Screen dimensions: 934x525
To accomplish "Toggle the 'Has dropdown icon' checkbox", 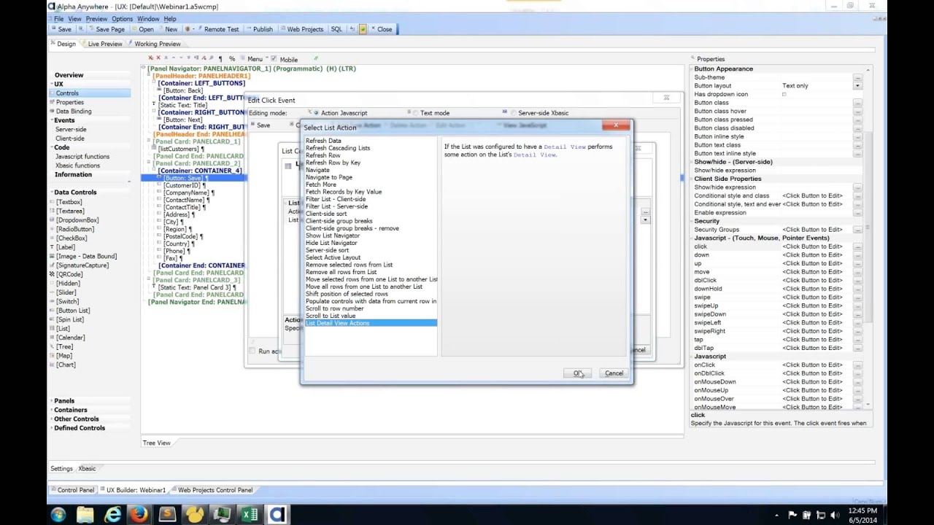I will pos(784,94).
